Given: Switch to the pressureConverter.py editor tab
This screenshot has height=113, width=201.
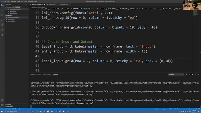Looking at the screenshot, I should (37, 4).
